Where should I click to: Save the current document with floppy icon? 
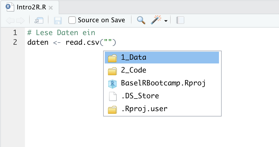point(58,20)
